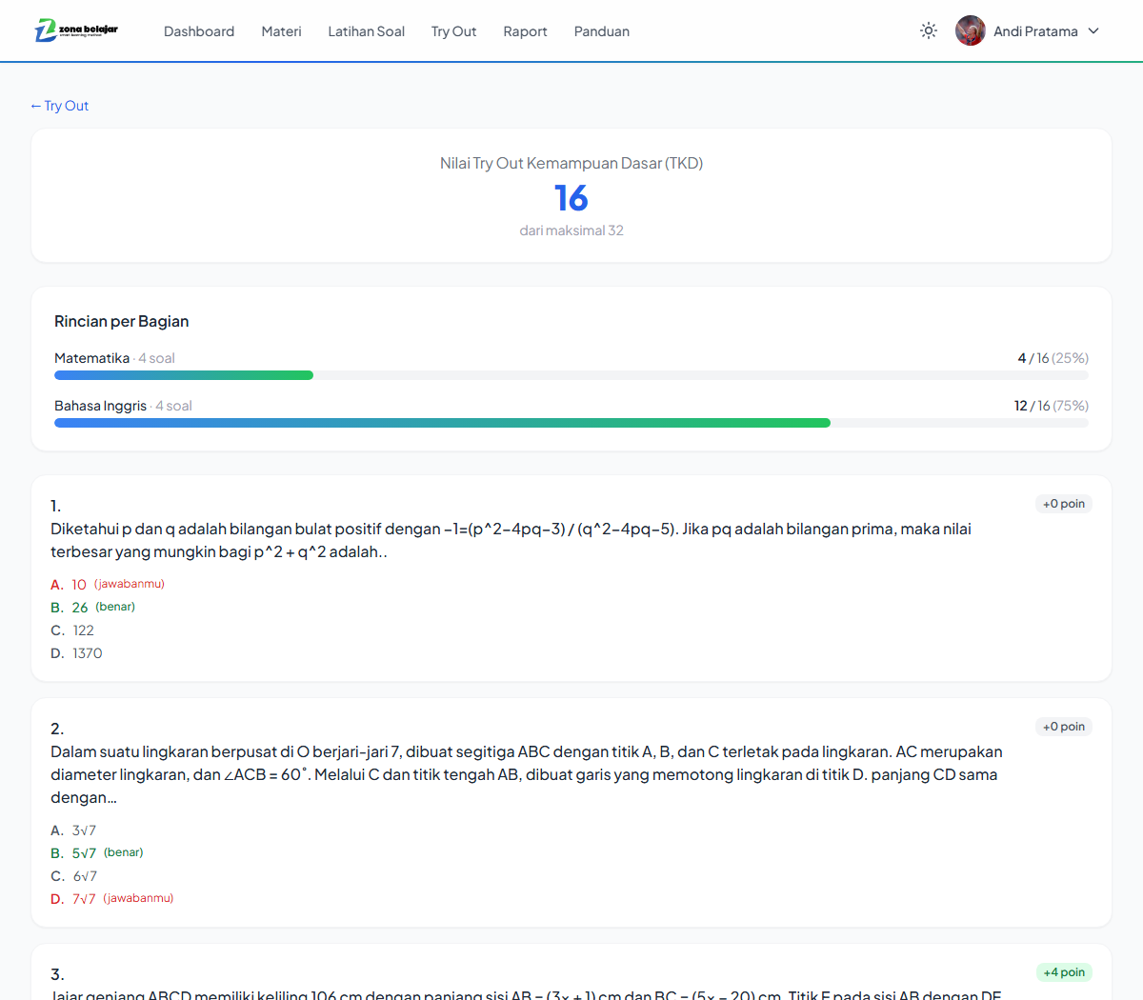This screenshot has width=1143, height=1000.
Task: Click the 'Nilai Try Out Kemampuan Dasar (TKD)' title
Action: point(571,163)
